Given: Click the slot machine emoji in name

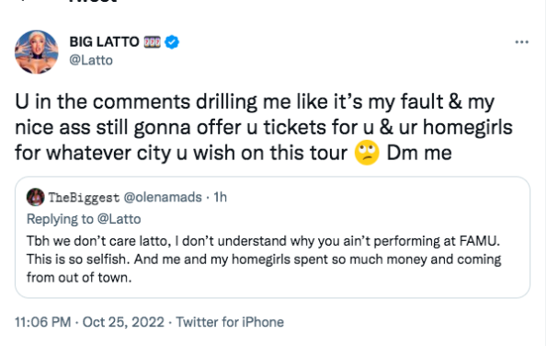Looking at the screenshot, I should coord(153,42).
